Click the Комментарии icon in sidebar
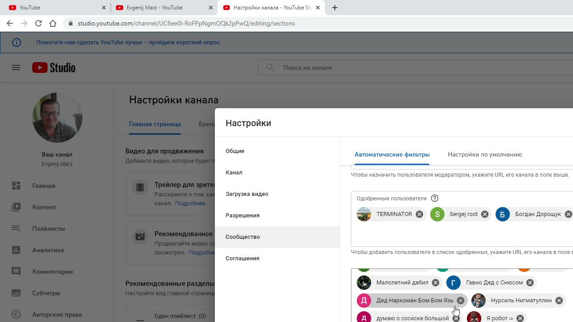This screenshot has height=322, width=573. coord(16,271)
